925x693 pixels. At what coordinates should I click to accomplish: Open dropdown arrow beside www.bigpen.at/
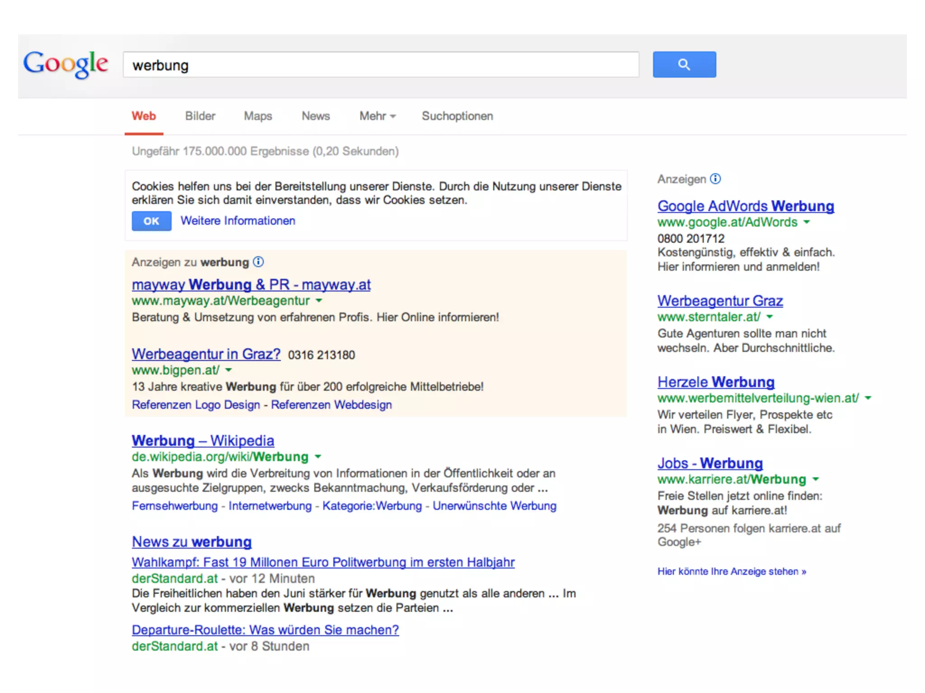tap(229, 370)
